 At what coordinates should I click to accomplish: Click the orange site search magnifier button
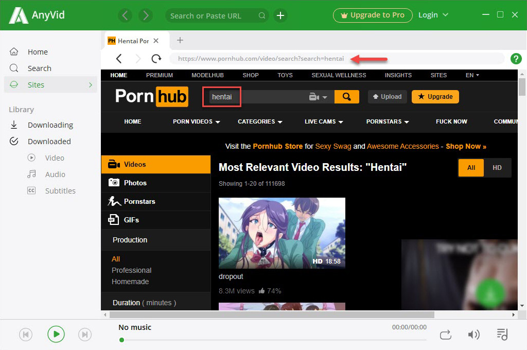pyautogui.click(x=346, y=97)
